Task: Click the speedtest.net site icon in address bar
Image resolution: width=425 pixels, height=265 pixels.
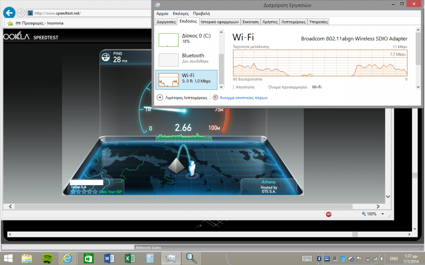Action: (30, 13)
